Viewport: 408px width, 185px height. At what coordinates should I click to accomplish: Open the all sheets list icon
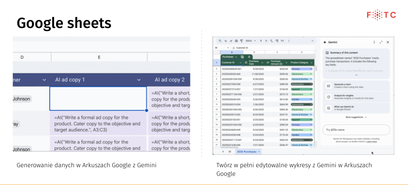click(229, 152)
